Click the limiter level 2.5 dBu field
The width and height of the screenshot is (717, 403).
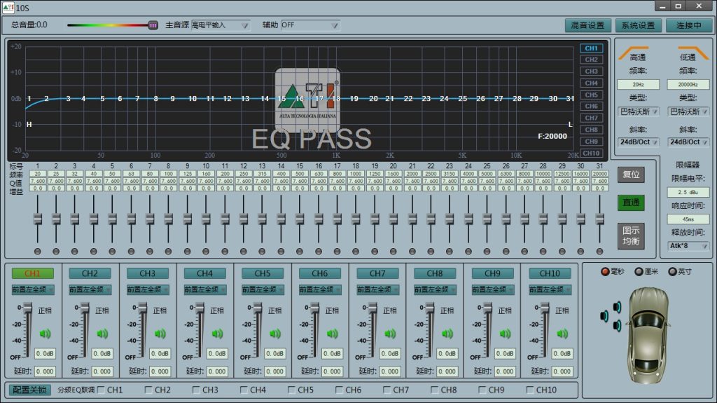688,192
